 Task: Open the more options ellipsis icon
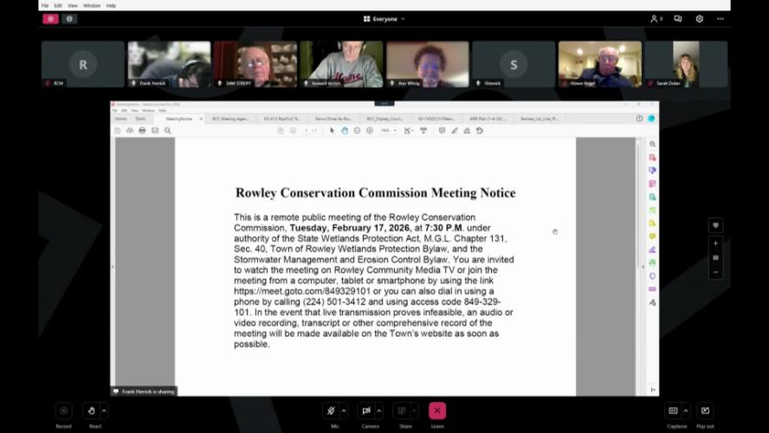point(720,18)
